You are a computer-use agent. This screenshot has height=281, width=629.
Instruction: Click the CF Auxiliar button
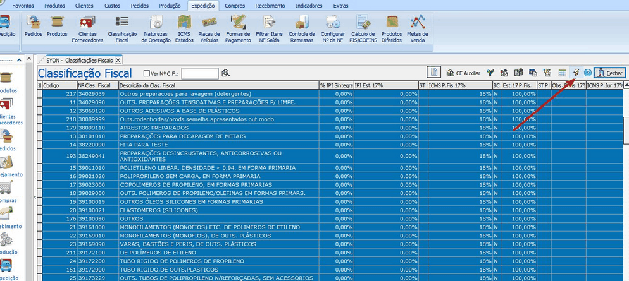[463, 73]
